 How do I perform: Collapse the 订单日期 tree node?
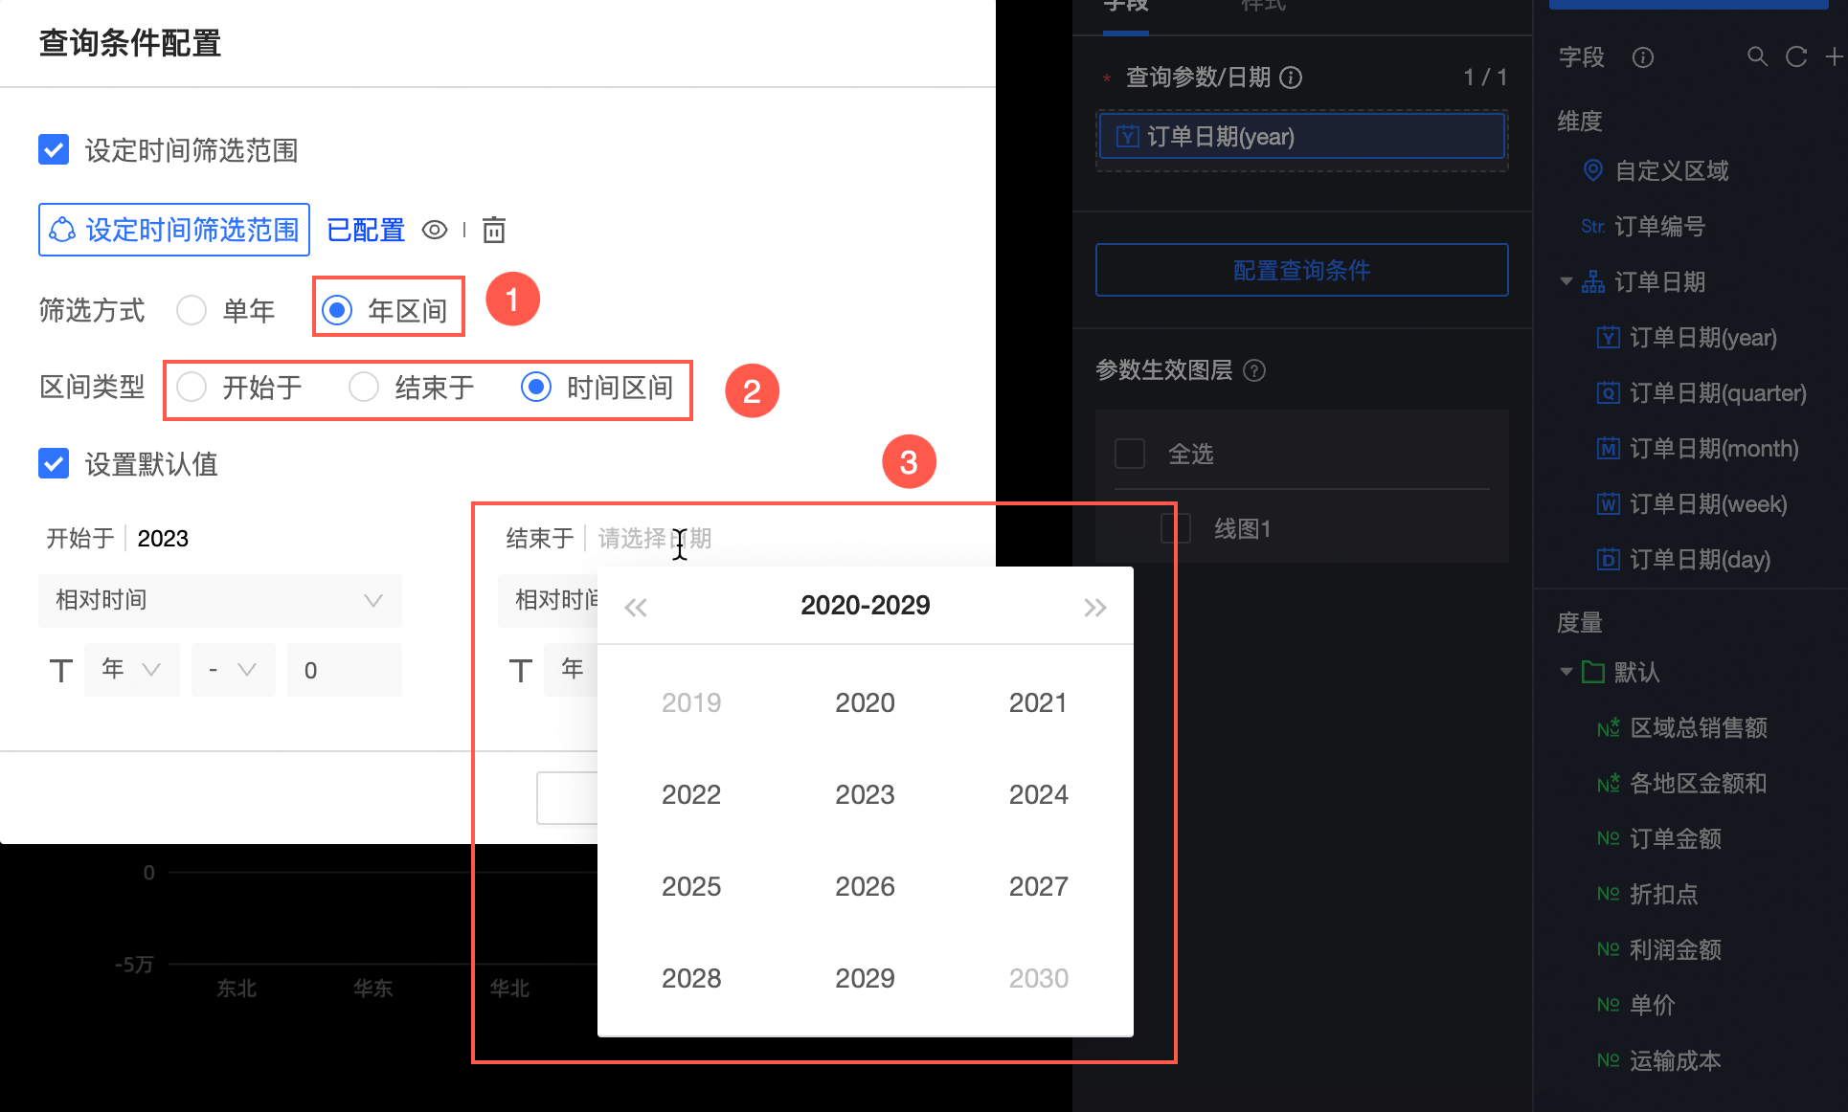click(1566, 281)
